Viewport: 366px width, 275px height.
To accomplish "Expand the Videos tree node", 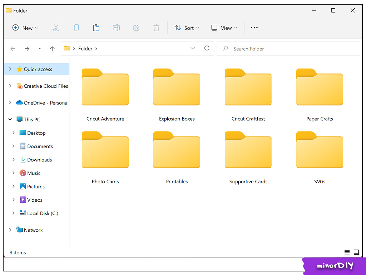I will point(14,200).
